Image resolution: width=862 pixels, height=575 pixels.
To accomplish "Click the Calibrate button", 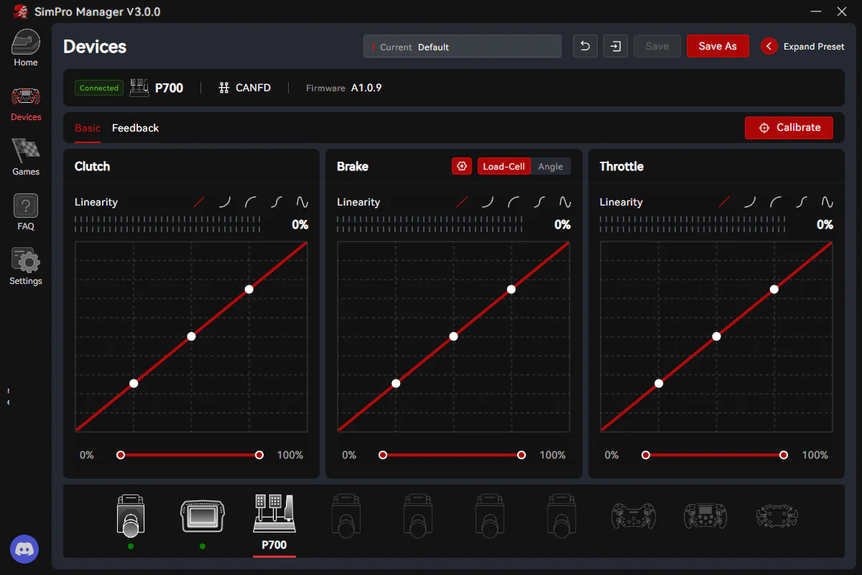I will 789,127.
